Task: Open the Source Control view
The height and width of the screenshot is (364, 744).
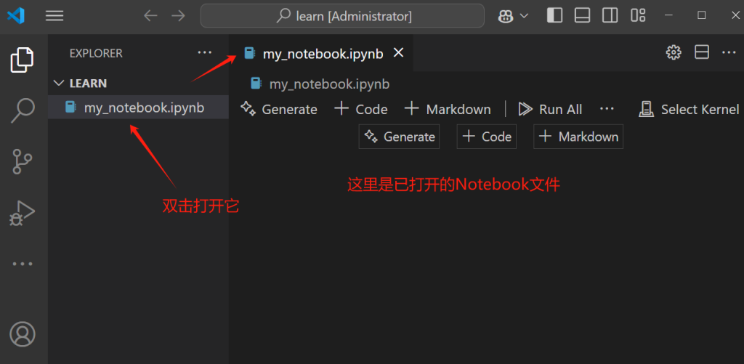Action: coord(23,161)
